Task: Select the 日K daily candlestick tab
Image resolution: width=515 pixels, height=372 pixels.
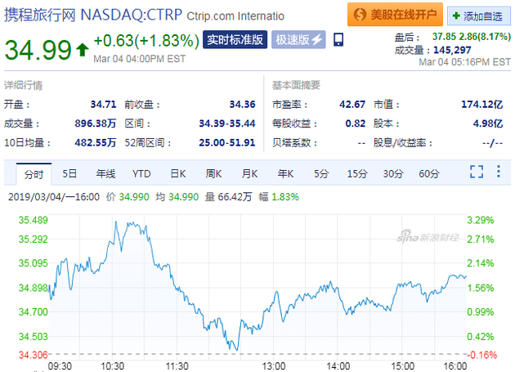Action: (178, 173)
